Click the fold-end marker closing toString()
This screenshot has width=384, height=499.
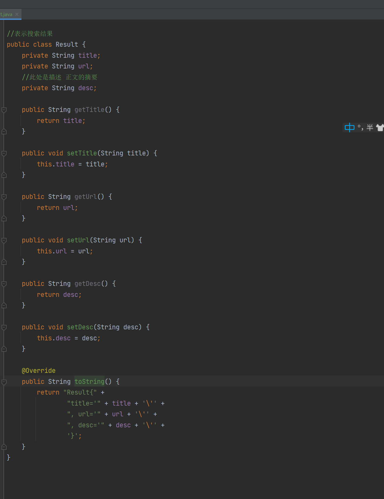click(x=4, y=447)
